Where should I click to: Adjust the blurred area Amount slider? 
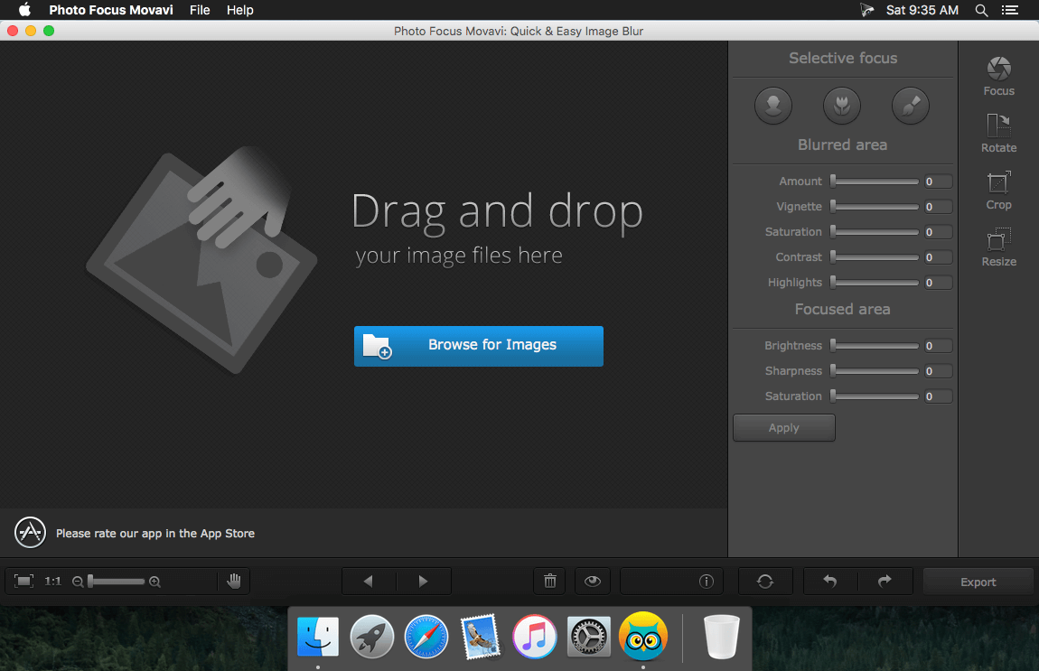click(x=875, y=182)
